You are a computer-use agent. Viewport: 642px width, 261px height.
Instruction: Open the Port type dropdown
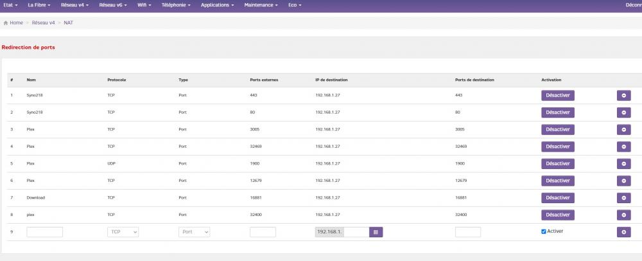tap(194, 232)
